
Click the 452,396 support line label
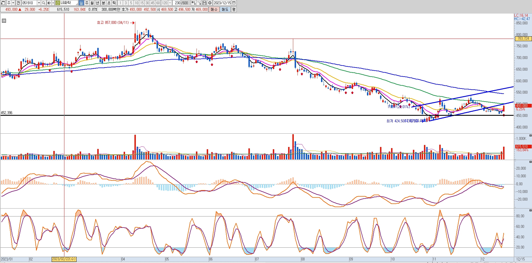pyautogui.click(x=7, y=113)
